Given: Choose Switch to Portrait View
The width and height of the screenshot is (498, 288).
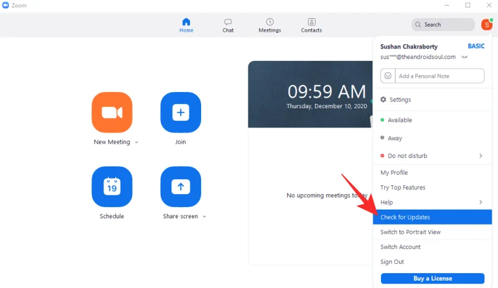Looking at the screenshot, I should [410, 232].
